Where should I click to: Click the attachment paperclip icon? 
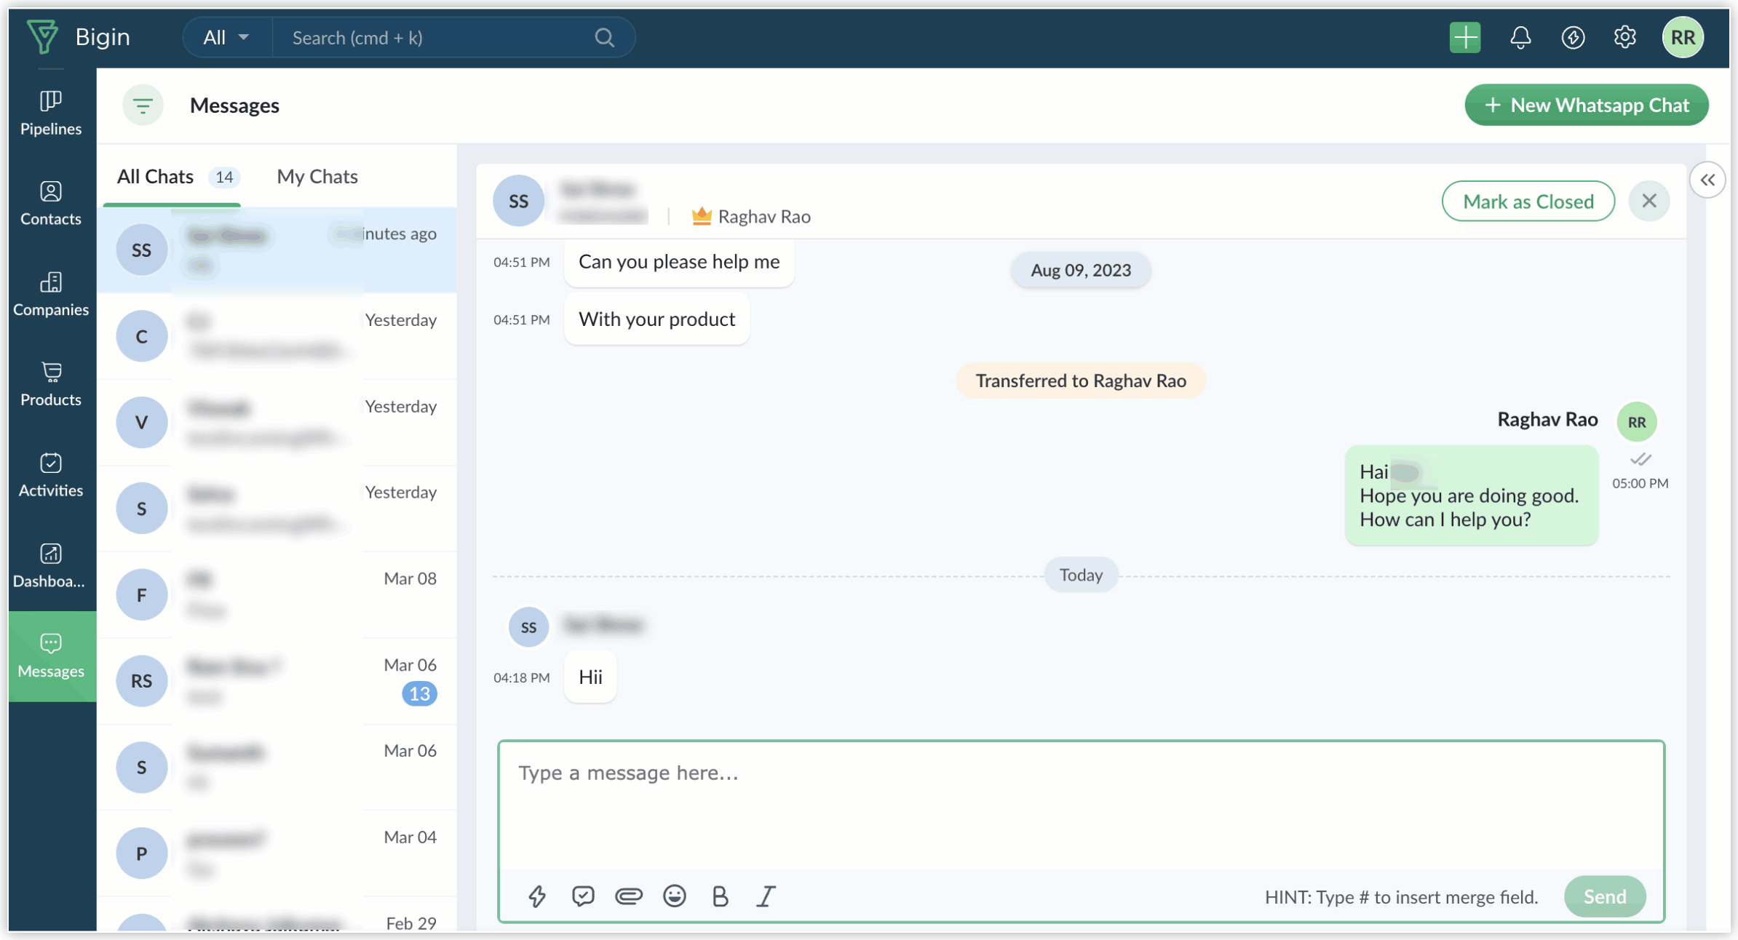click(629, 896)
